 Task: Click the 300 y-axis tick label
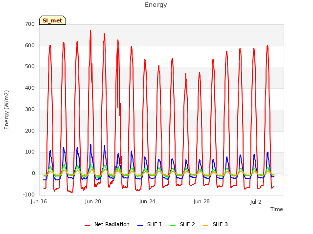coord(30,109)
